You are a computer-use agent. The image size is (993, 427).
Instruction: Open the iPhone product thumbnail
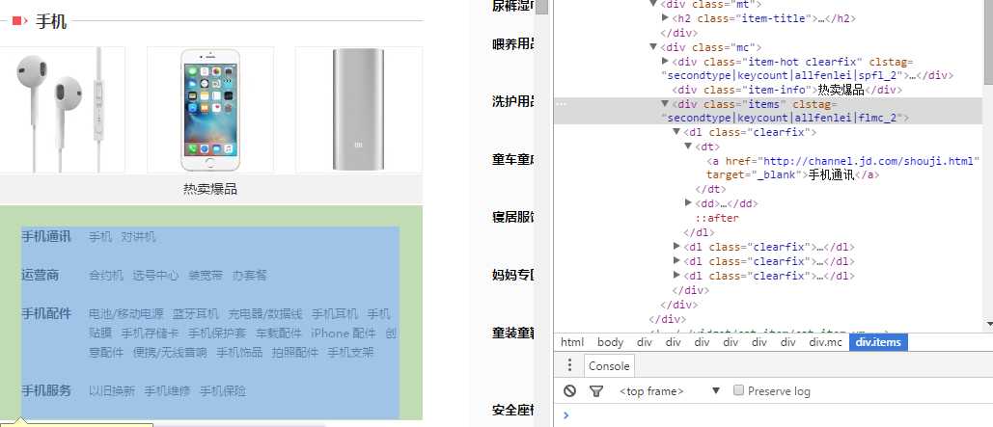point(210,110)
